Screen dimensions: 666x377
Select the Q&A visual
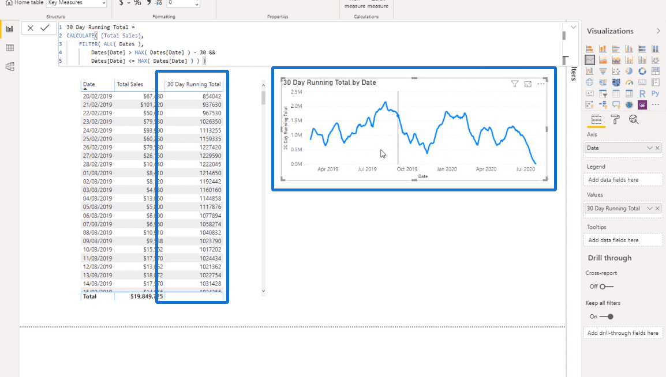[x=616, y=104]
